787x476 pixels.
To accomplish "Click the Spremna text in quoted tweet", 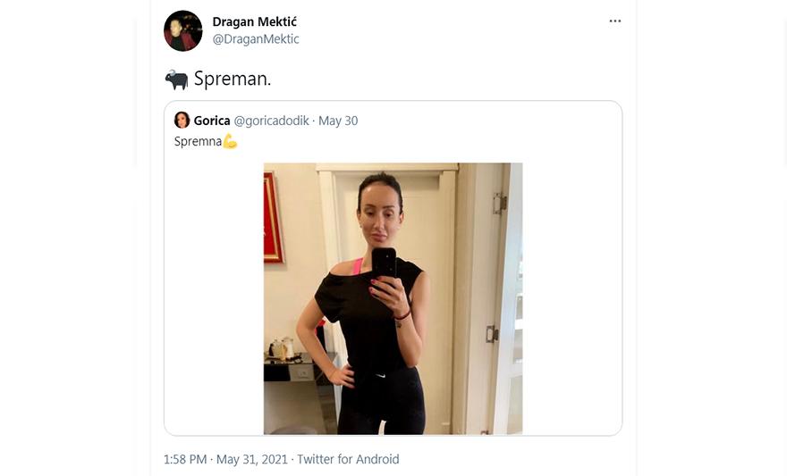I will click(198, 142).
